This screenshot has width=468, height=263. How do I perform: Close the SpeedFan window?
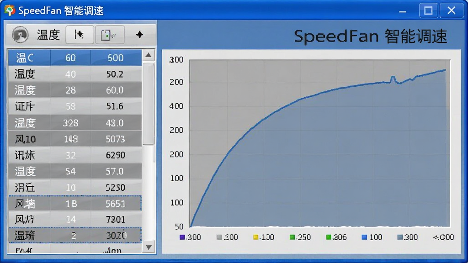[451, 11]
